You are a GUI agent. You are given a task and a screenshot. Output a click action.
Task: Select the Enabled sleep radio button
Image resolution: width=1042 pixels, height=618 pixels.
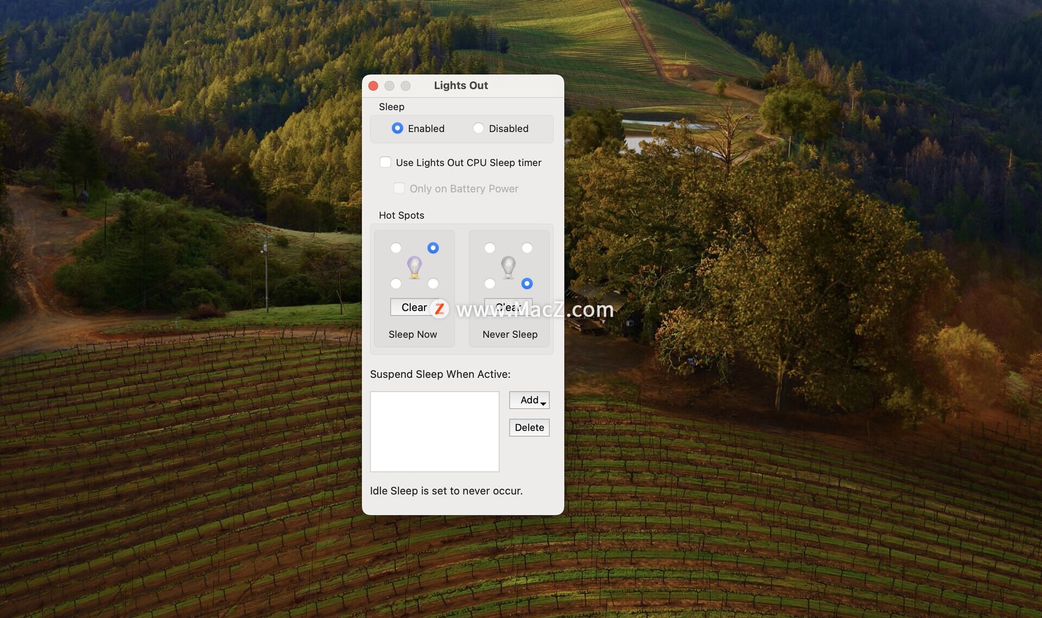[x=397, y=128]
